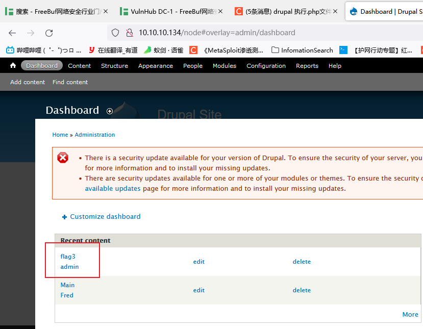Screen dimensions: 423x329
Task: Open the Dashboard admin menu item
Action: 42,65
